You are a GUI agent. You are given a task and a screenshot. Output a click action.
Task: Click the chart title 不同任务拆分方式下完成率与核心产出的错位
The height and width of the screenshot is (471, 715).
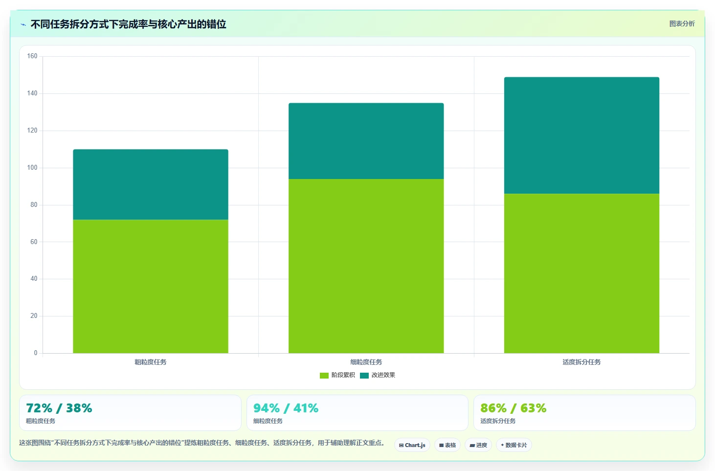pyautogui.click(x=128, y=24)
